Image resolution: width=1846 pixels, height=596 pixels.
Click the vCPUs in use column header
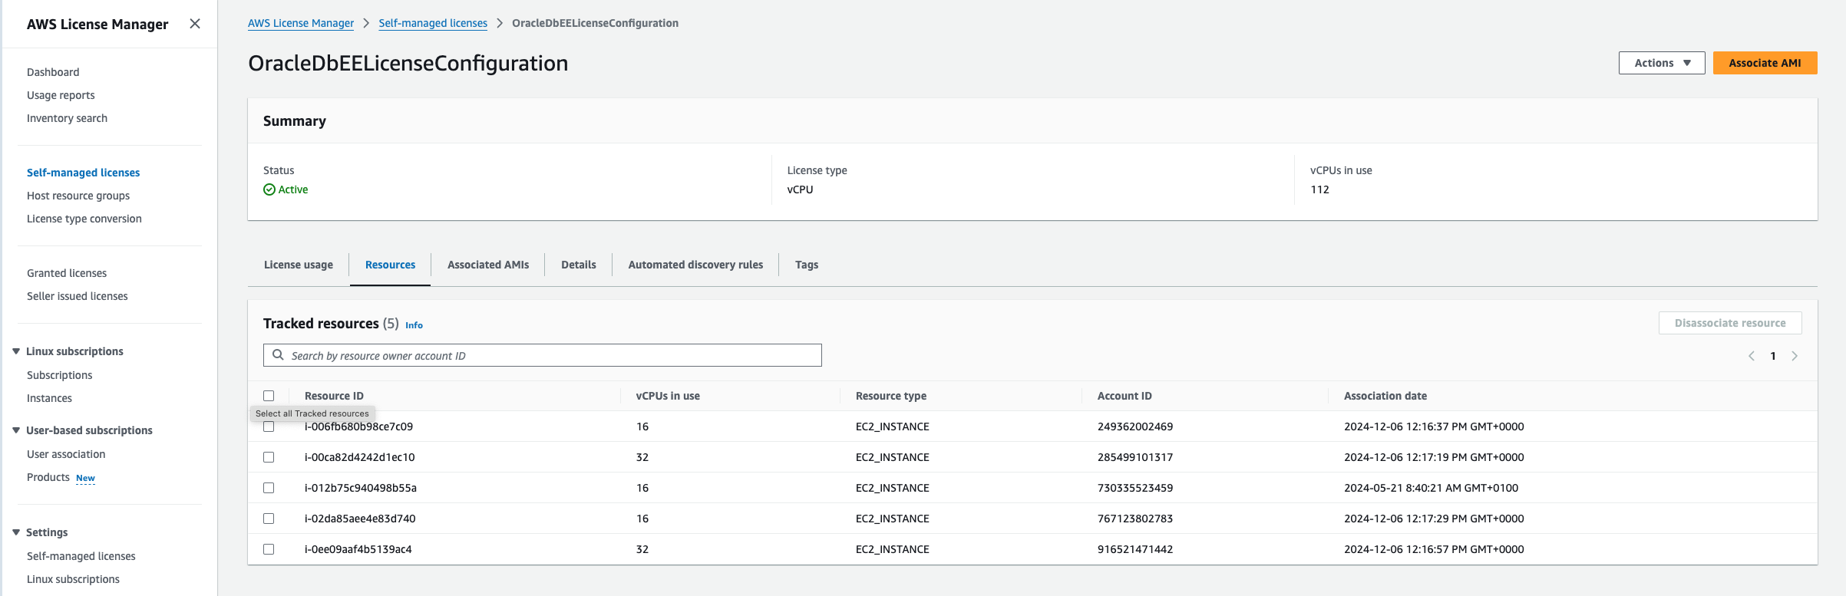(x=668, y=396)
